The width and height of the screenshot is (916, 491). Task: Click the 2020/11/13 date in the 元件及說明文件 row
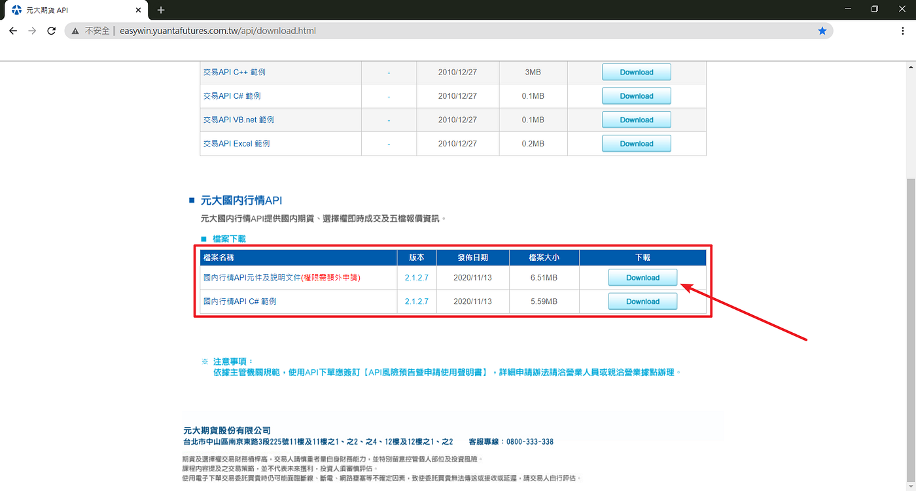[472, 278]
